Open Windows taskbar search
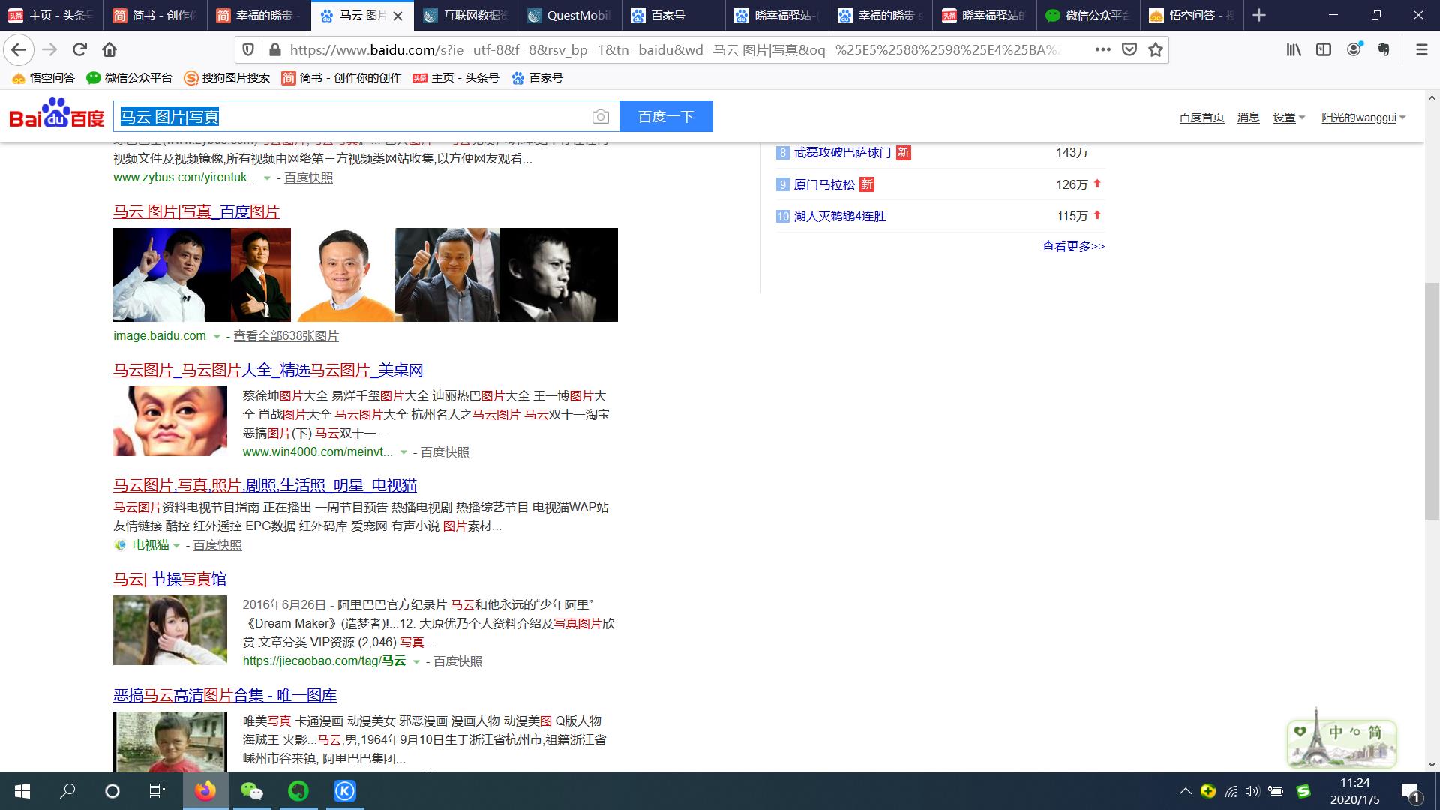The height and width of the screenshot is (810, 1440). (67, 791)
